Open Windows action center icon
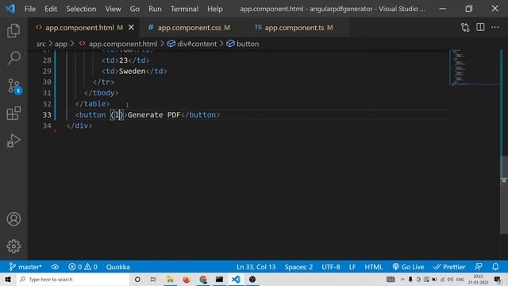Screen dimensions: 508x286 point(498,279)
